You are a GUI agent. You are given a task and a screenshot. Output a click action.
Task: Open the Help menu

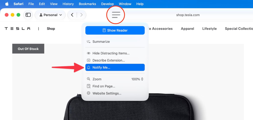pos(140,4)
